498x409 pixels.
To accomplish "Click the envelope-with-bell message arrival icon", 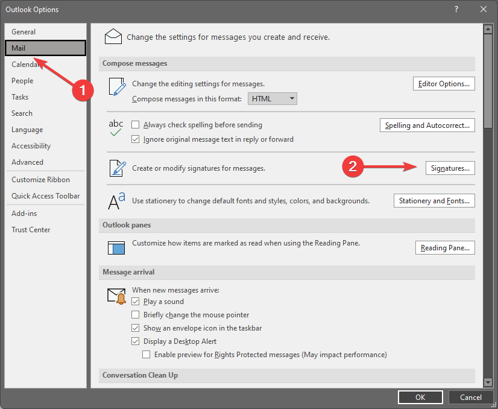I will coord(116,296).
